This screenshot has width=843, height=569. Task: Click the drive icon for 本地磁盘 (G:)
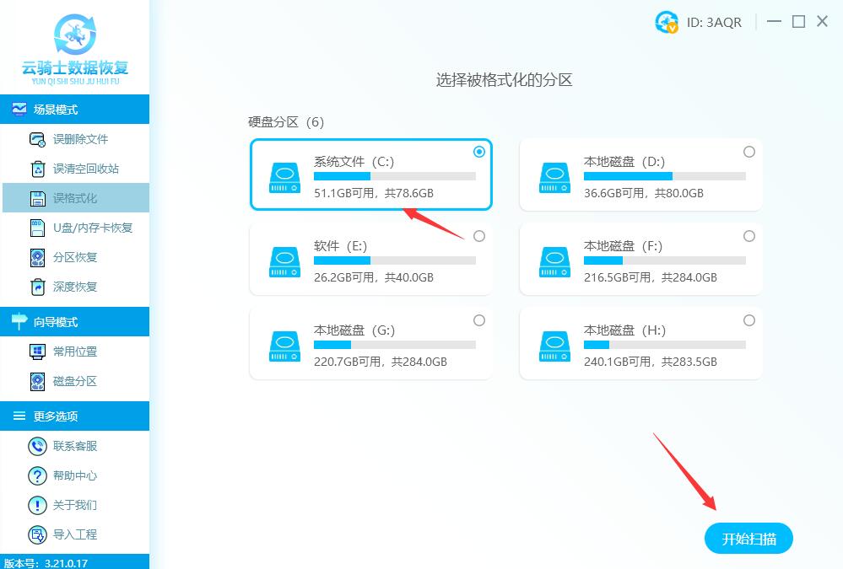coord(285,346)
